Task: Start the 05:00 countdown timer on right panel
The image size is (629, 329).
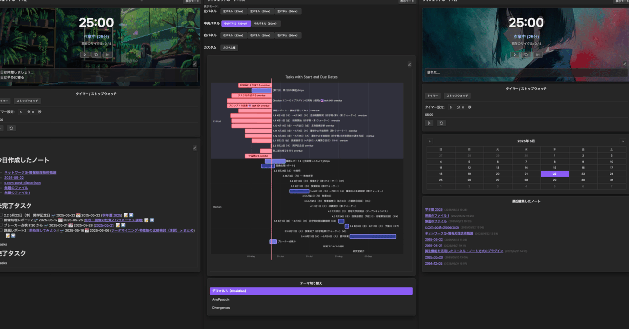Action: (430, 123)
